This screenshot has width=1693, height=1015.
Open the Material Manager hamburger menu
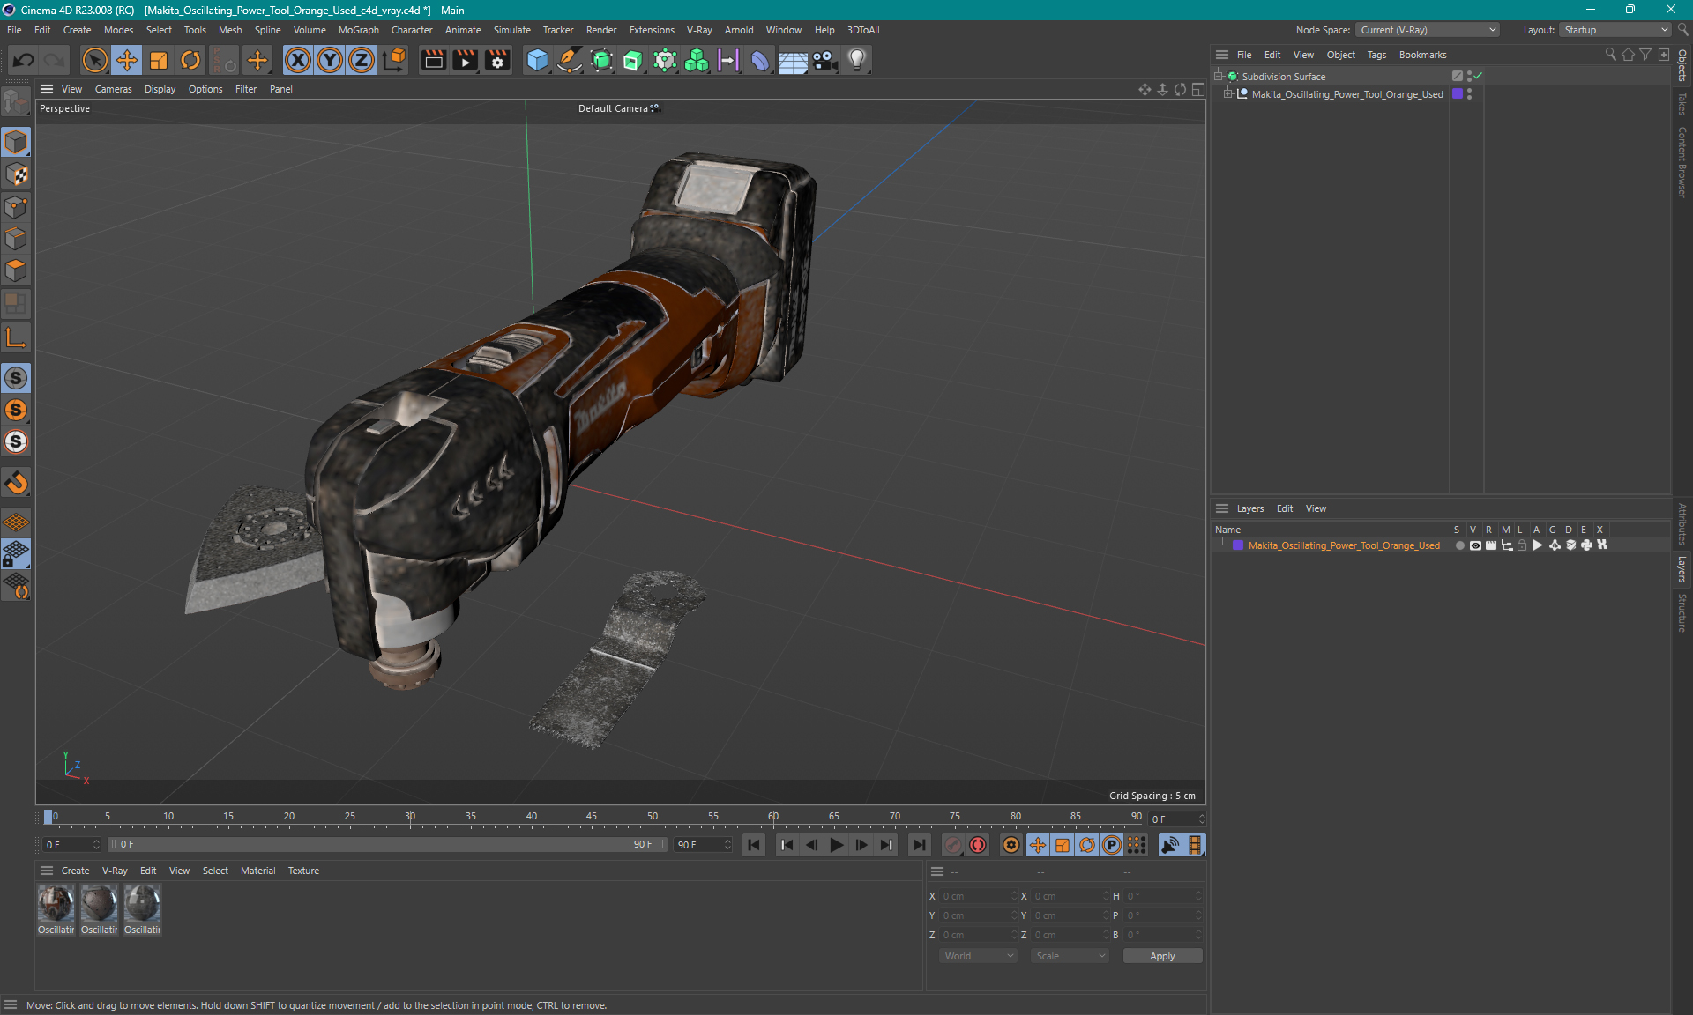47,871
